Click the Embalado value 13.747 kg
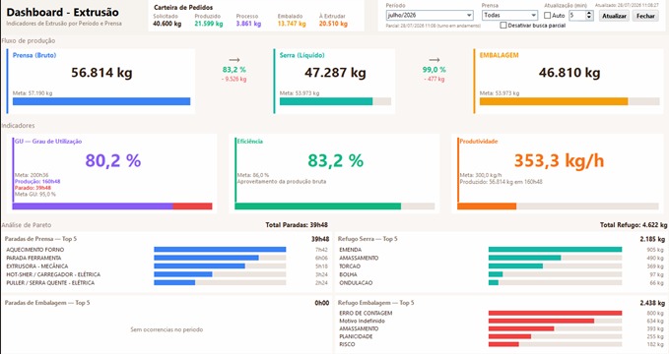 [292, 24]
